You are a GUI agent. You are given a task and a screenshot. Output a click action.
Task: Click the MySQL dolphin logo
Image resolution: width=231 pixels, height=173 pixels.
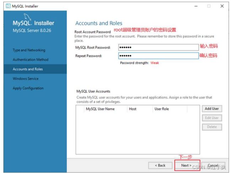pos(27,17)
